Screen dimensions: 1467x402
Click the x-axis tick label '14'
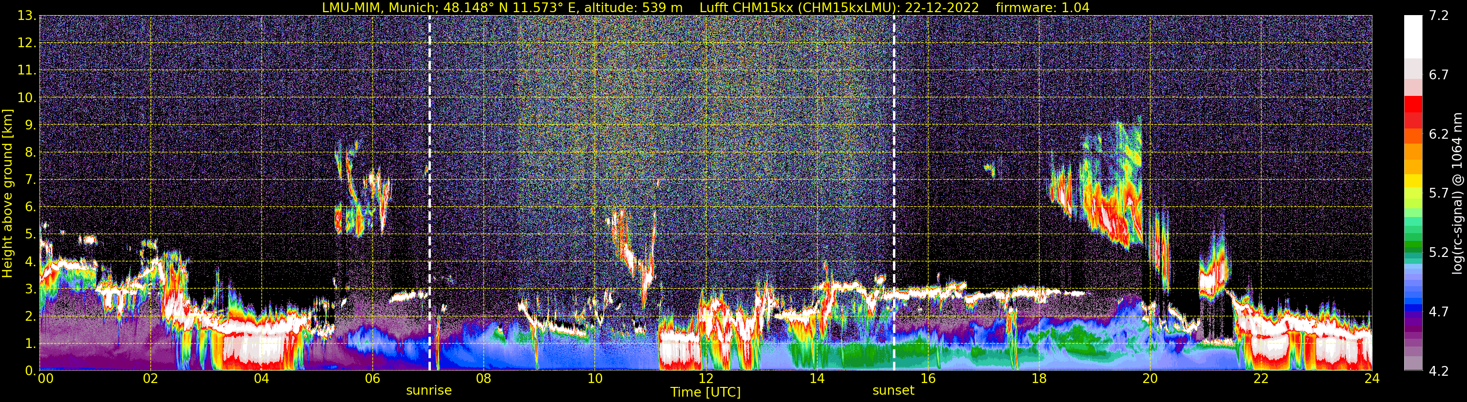coord(817,379)
